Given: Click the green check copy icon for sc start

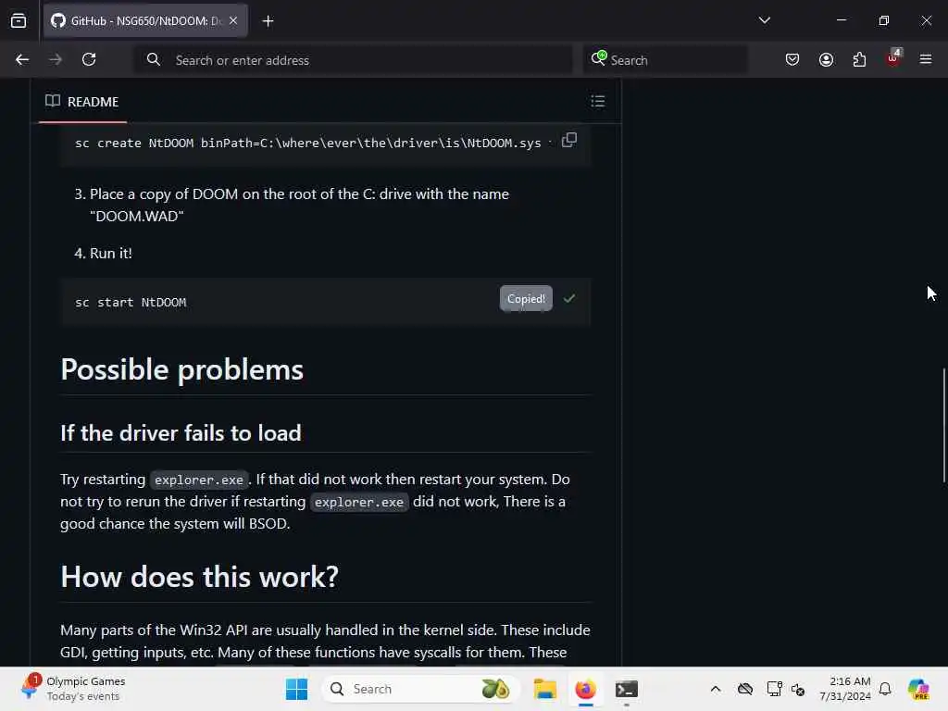Looking at the screenshot, I should [x=569, y=299].
